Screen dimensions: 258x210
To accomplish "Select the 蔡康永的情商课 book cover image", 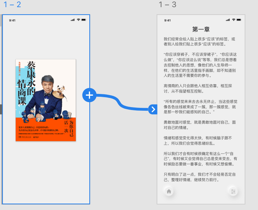I will (46, 100).
